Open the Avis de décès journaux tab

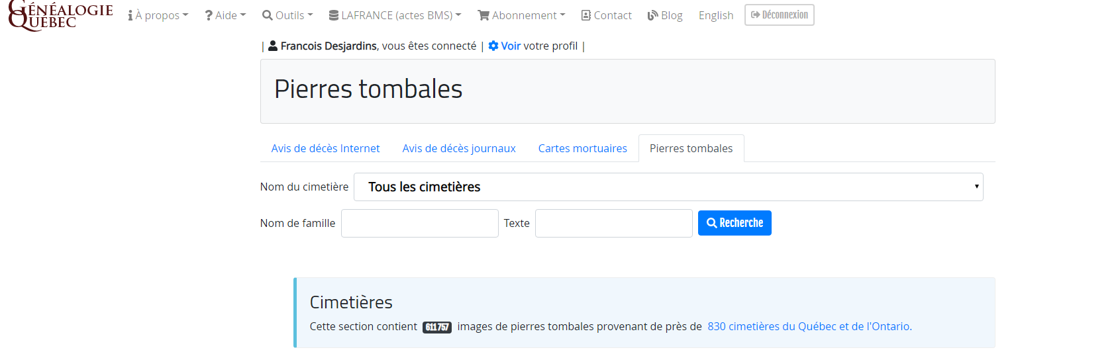(459, 148)
